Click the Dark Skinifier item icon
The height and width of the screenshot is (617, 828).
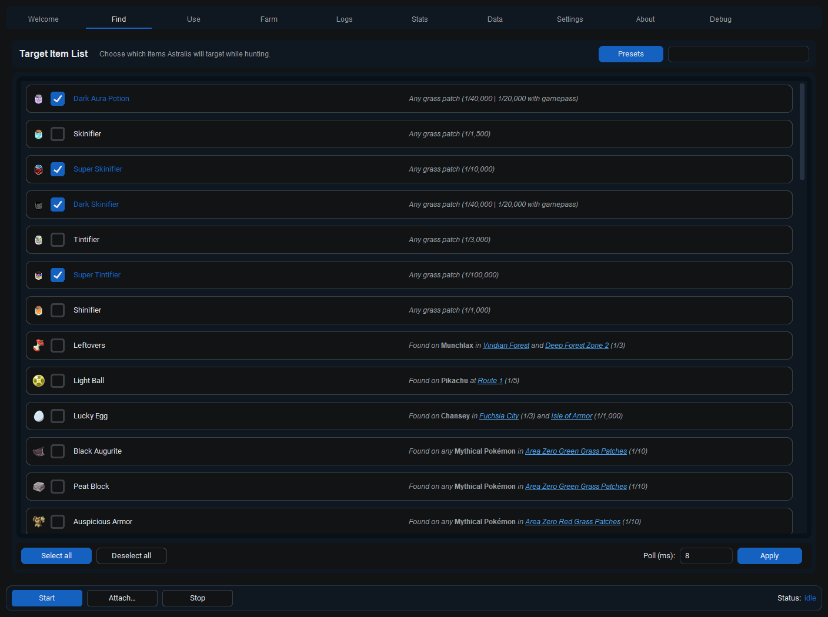39,204
